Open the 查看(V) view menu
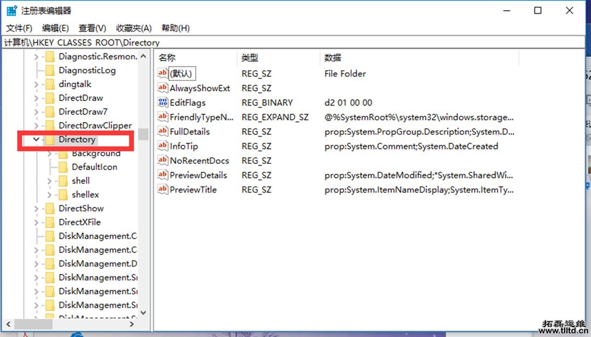This screenshot has height=337, width=591. click(92, 28)
